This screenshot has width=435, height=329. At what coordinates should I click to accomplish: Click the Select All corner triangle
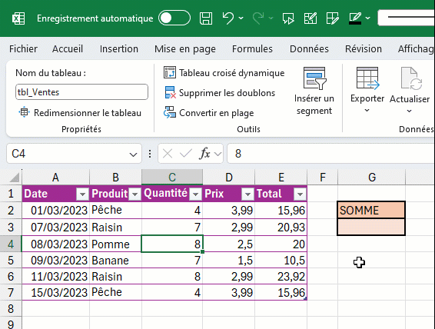[x=15, y=178]
